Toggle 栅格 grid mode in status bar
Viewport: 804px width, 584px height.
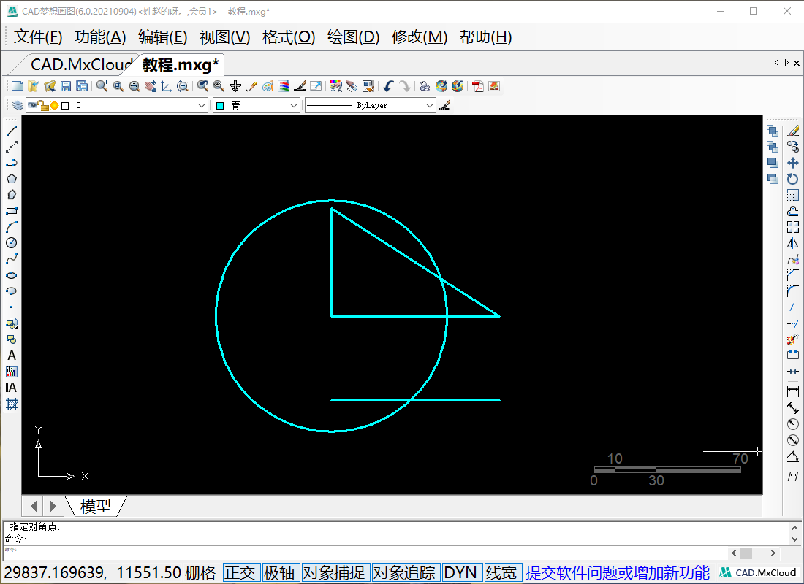(x=200, y=572)
